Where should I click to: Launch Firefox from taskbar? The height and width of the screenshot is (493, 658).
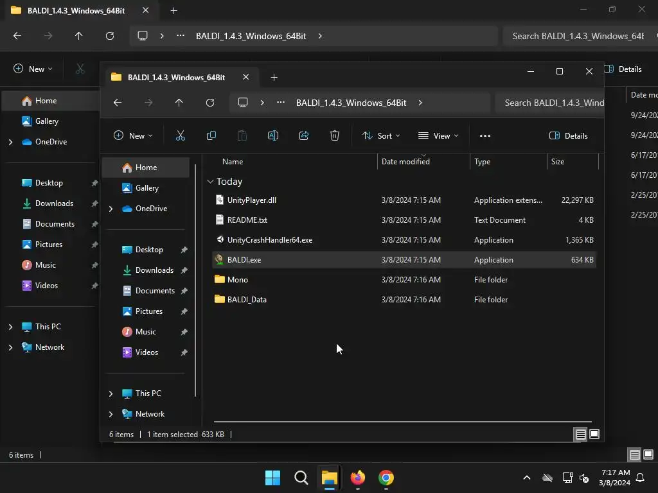358,478
